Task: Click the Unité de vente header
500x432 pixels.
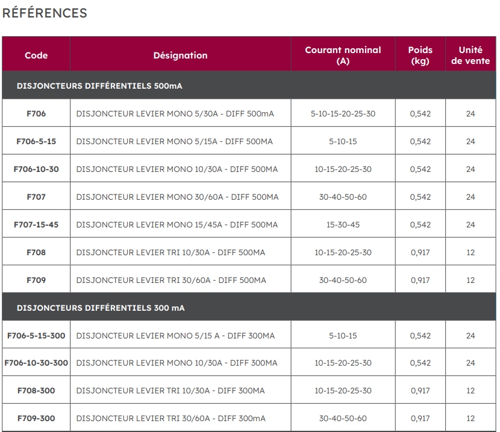Action: point(470,56)
